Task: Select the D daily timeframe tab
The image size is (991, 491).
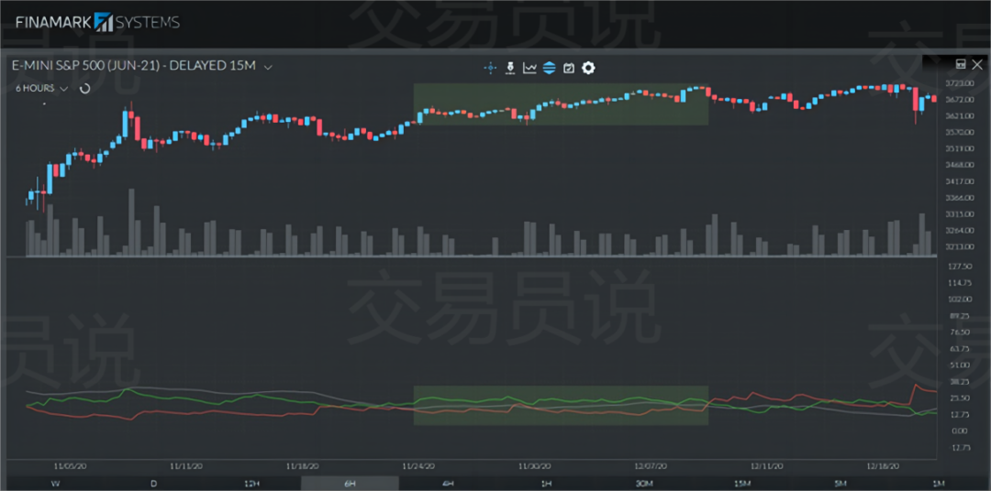Action: pyautogui.click(x=153, y=484)
